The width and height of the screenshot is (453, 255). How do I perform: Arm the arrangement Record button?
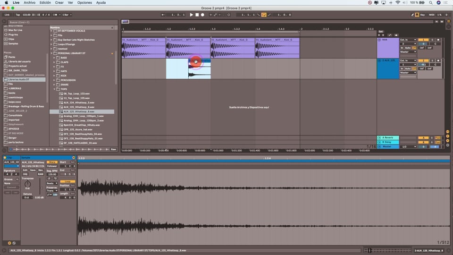click(x=202, y=15)
